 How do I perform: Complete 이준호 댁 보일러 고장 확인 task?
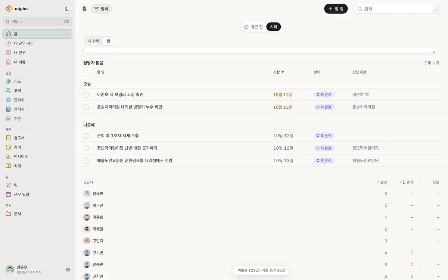pos(86,95)
